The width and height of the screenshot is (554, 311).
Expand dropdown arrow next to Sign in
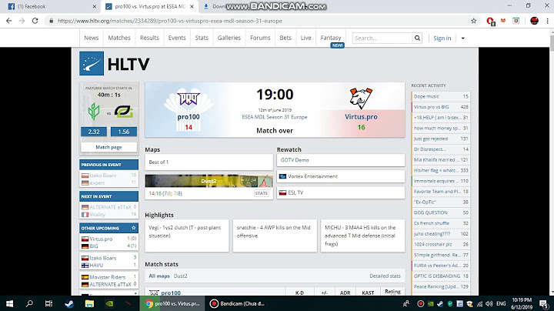click(x=463, y=38)
